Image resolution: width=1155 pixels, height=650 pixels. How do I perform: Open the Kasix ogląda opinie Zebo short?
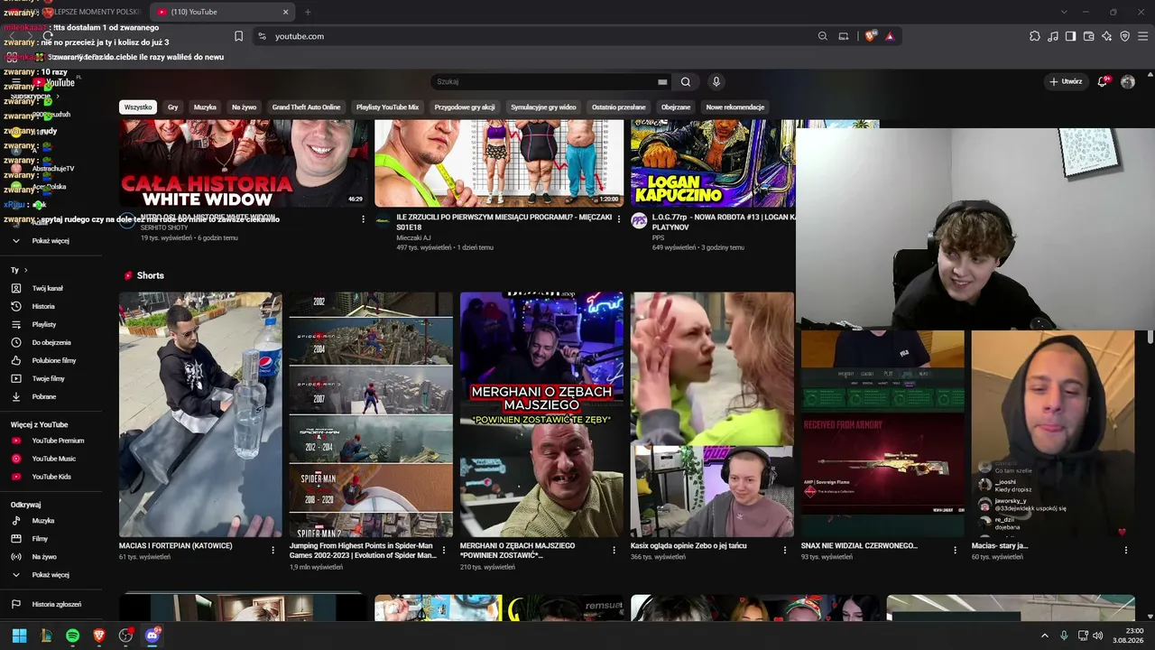(x=712, y=414)
